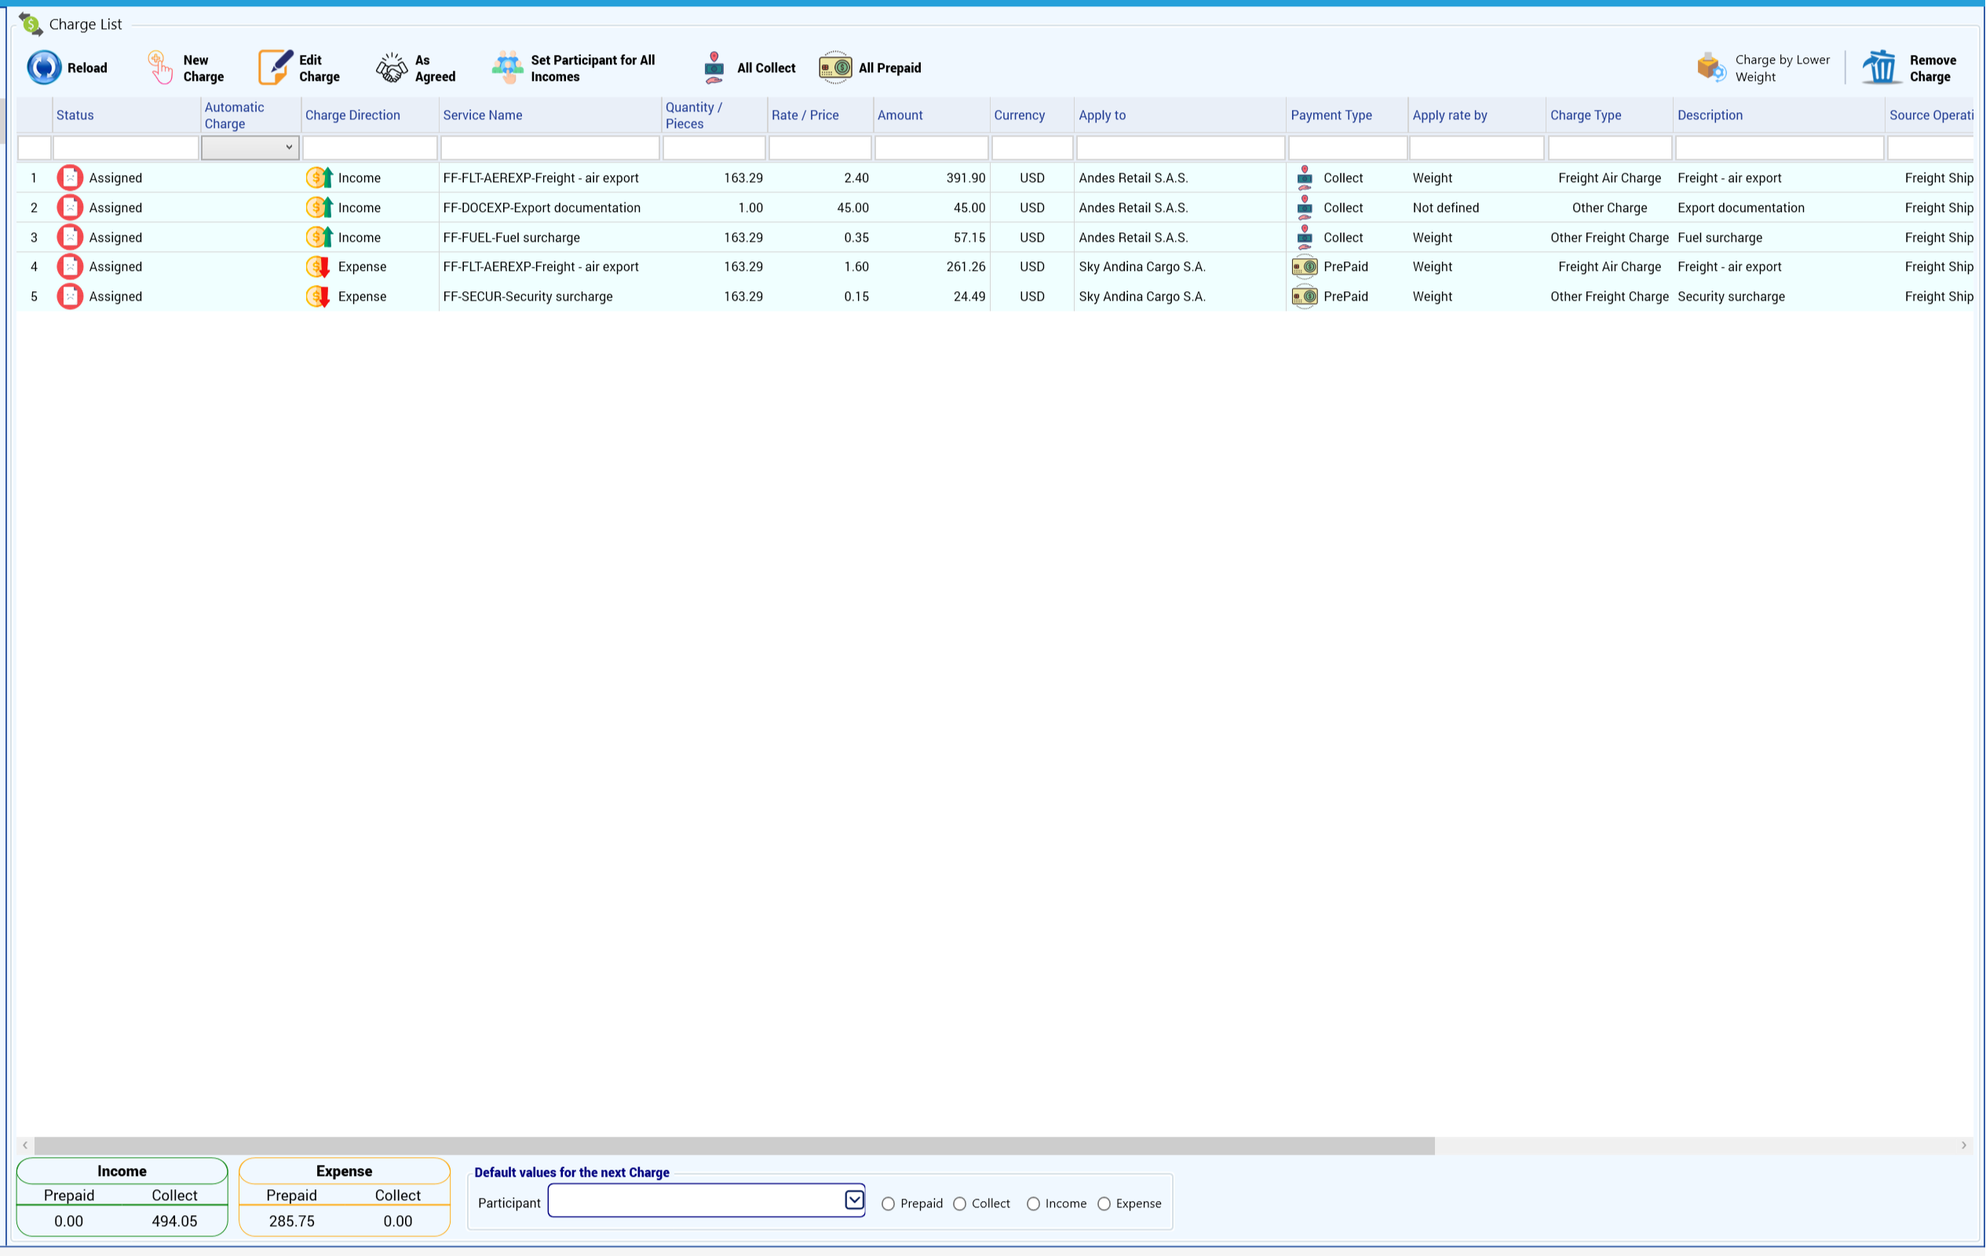Click Charge List title icon
1986x1256 pixels.
pos(31,25)
